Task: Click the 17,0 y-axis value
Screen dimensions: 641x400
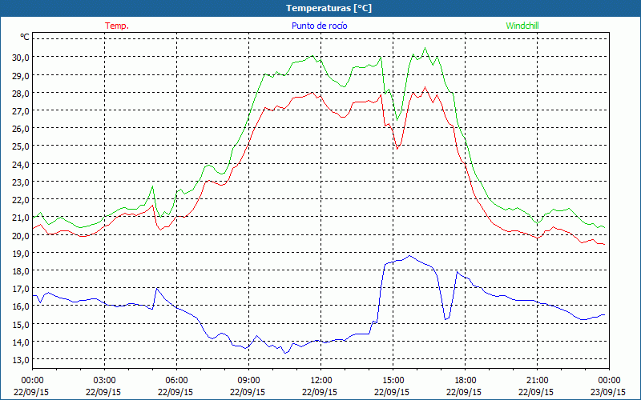Action: click(x=21, y=289)
